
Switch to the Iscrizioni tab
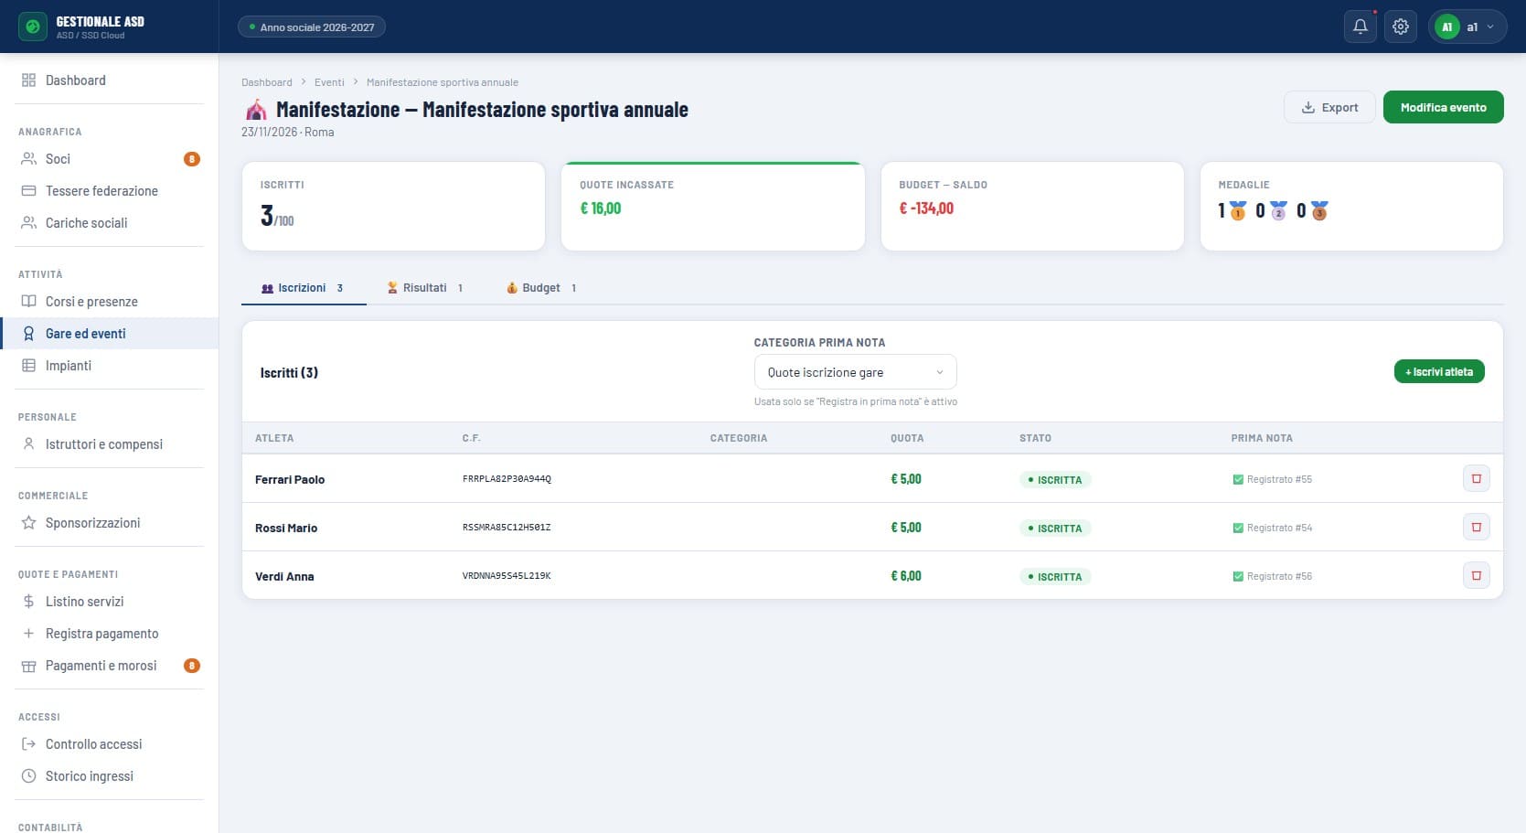click(303, 288)
